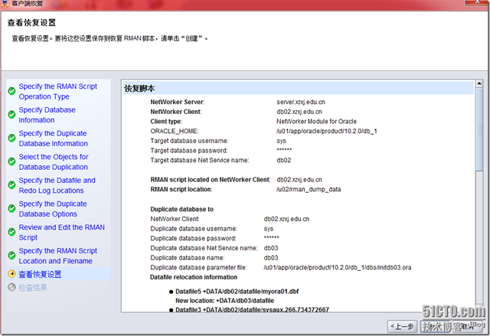490x336 pixels.
Task: Click the Datafile5 myora01.dbf entry
Action: coord(237,292)
